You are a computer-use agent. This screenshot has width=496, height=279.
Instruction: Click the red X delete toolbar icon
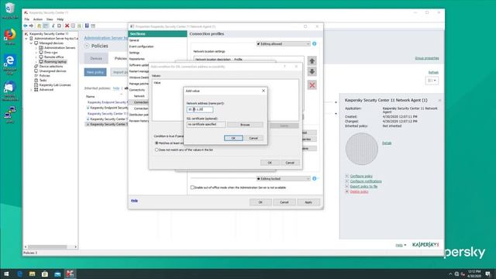(67, 26)
